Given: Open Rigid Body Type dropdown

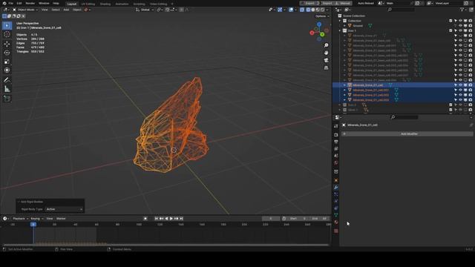Looking at the screenshot, I should coord(65,209).
